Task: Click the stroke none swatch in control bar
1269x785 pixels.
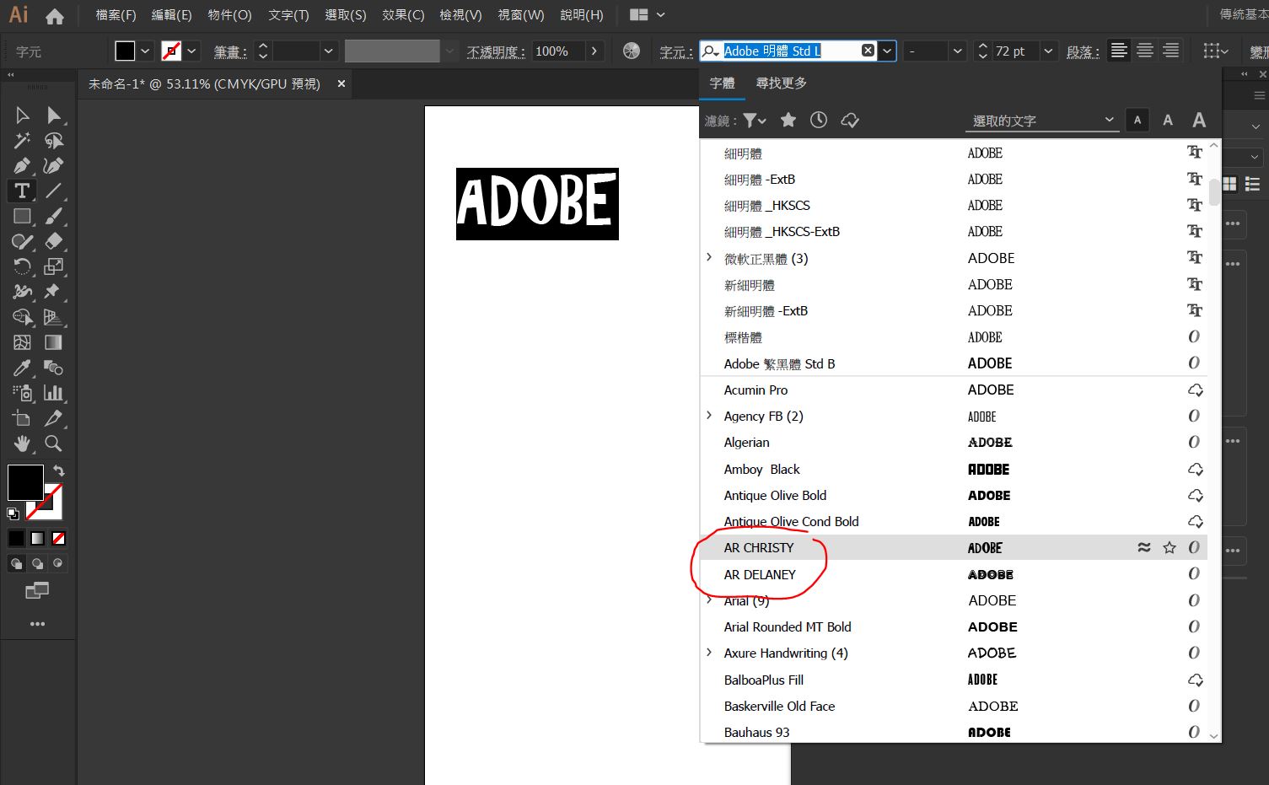Action: 172,51
